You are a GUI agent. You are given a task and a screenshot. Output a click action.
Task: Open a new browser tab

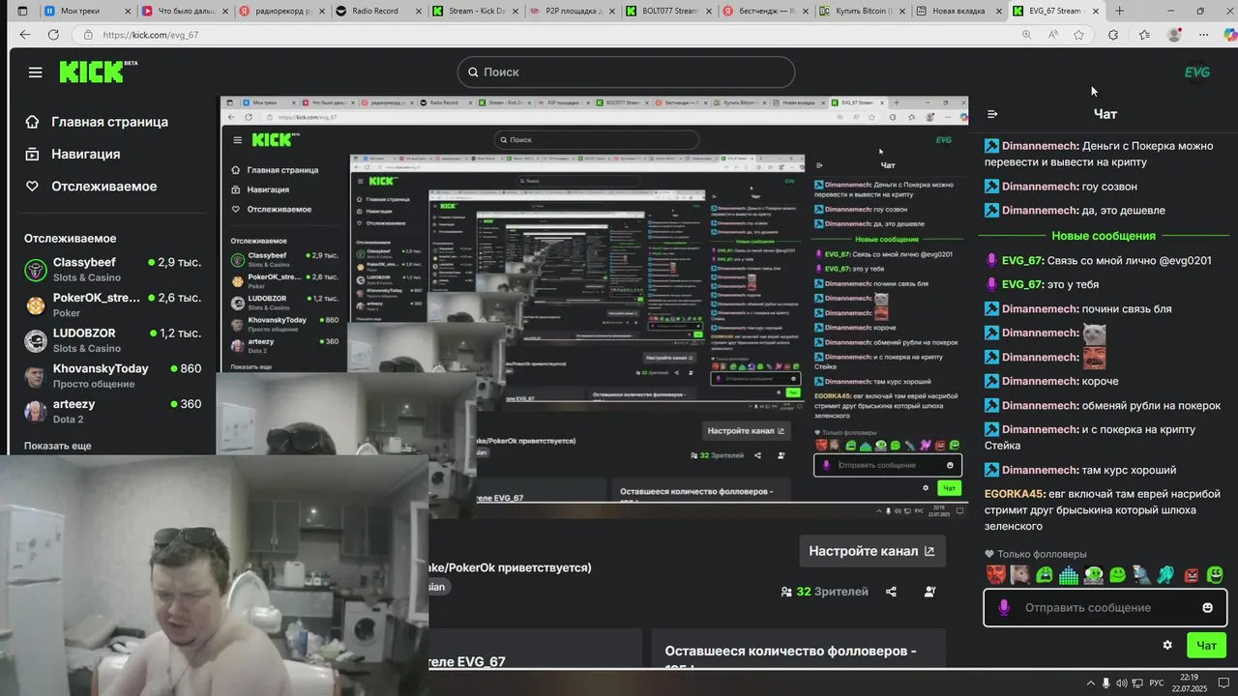pyautogui.click(x=1119, y=11)
